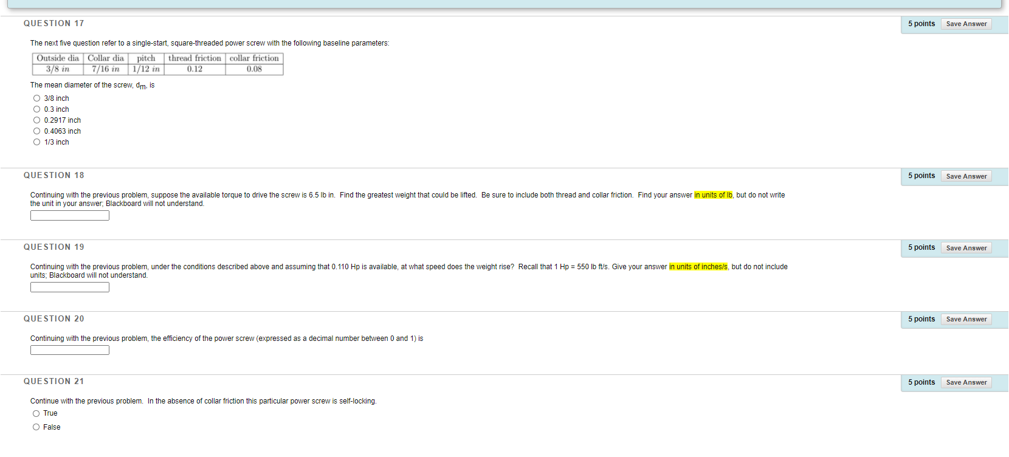Viewport: 1009px width, 457px height.
Task: Click the 0.12 thread friction value
Action: point(195,69)
